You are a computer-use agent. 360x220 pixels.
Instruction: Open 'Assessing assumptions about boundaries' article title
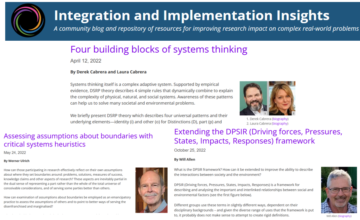pos(78,140)
